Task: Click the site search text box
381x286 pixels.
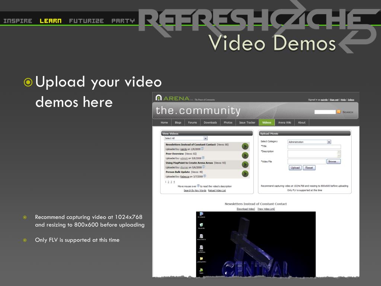Action: pyautogui.click(x=325, y=112)
